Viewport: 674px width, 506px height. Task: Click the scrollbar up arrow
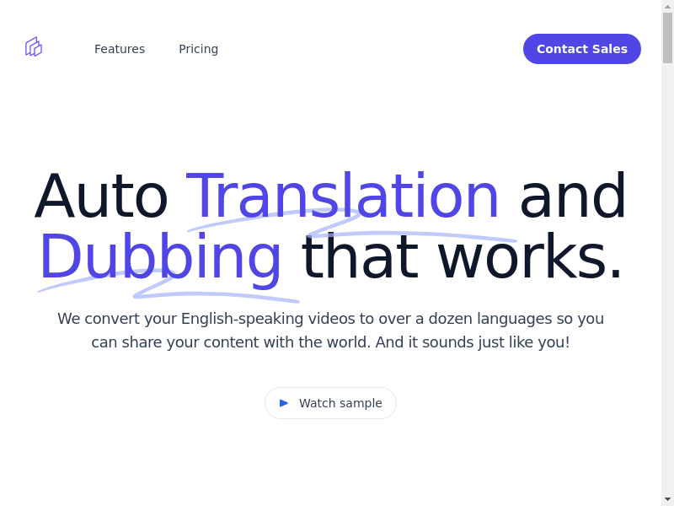point(667,6)
